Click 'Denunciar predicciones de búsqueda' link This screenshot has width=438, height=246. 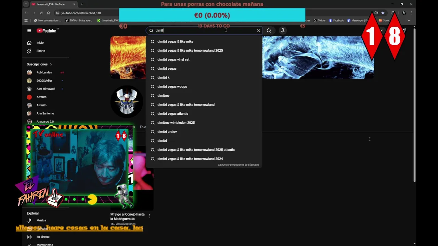tap(239, 165)
